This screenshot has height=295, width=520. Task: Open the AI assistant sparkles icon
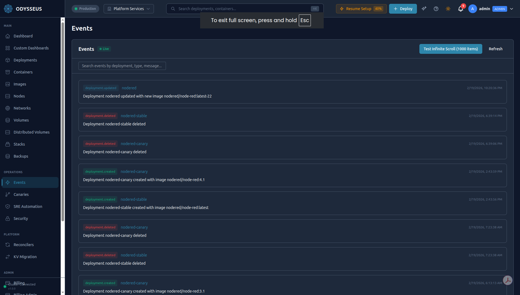(424, 9)
